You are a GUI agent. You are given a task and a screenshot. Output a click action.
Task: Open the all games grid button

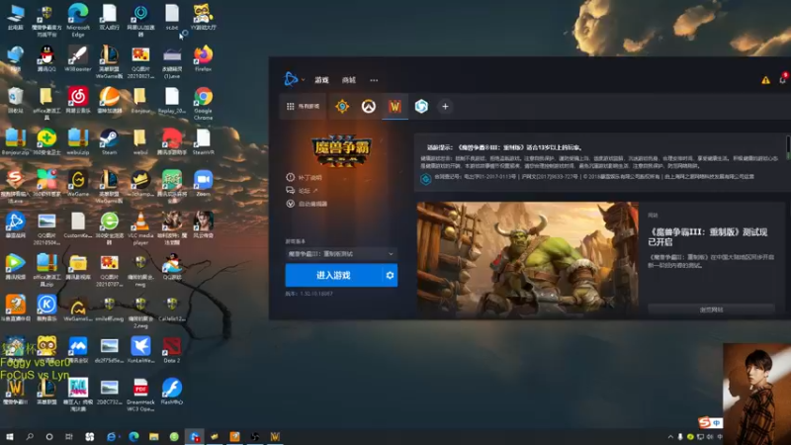tap(303, 106)
